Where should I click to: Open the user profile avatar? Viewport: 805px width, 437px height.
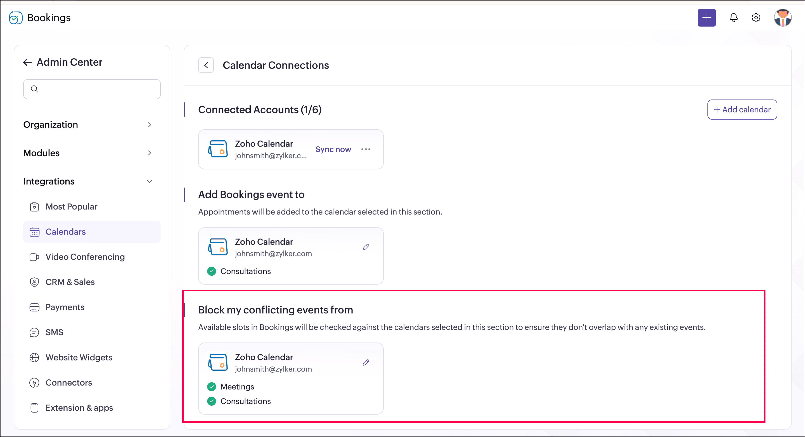tap(783, 18)
